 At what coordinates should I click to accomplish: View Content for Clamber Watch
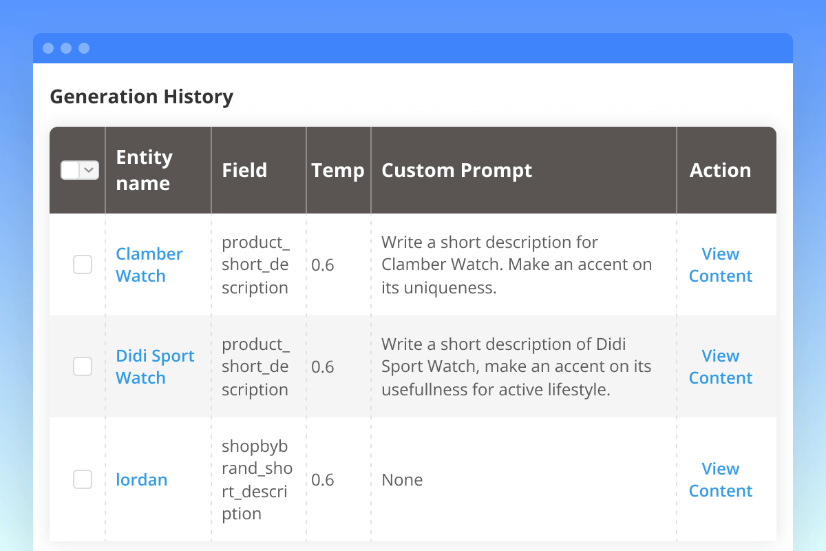(x=720, y=264)
